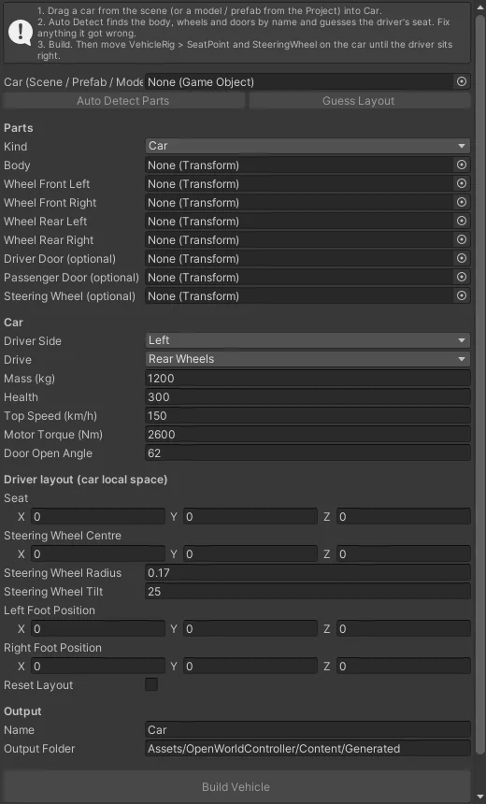Open the Drive dropdown showing Rear Wheels

(x=307, y=359)
